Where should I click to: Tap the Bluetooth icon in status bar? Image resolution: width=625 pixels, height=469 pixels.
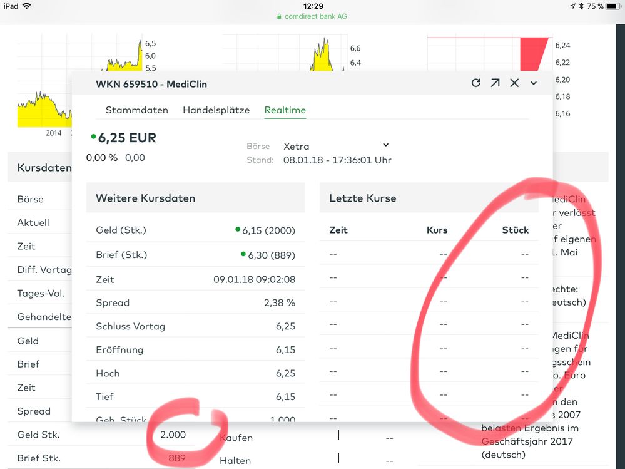(581, 6)
